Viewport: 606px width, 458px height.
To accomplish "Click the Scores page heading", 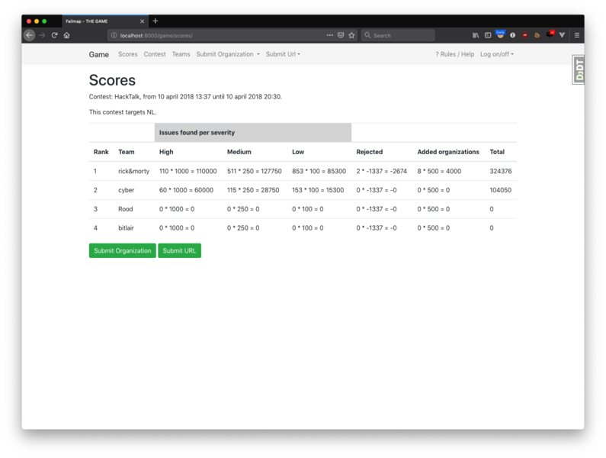I will point(112,80).
